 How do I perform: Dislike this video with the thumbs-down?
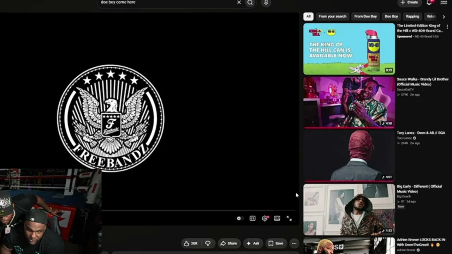pyautogui.click(x=208, y=243)
